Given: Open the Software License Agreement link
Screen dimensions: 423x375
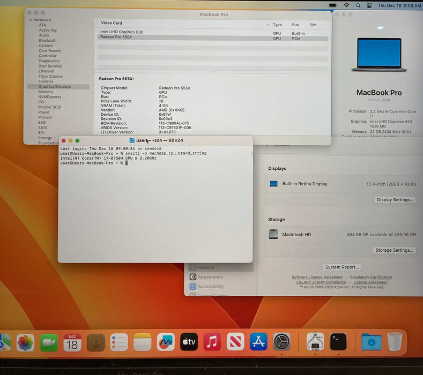Looking at the screenshot, I should 317,277.
